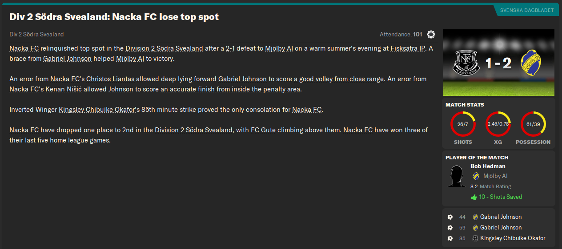
Task: Click the goal icon for the 85th minute
Action: pos(450,238)
